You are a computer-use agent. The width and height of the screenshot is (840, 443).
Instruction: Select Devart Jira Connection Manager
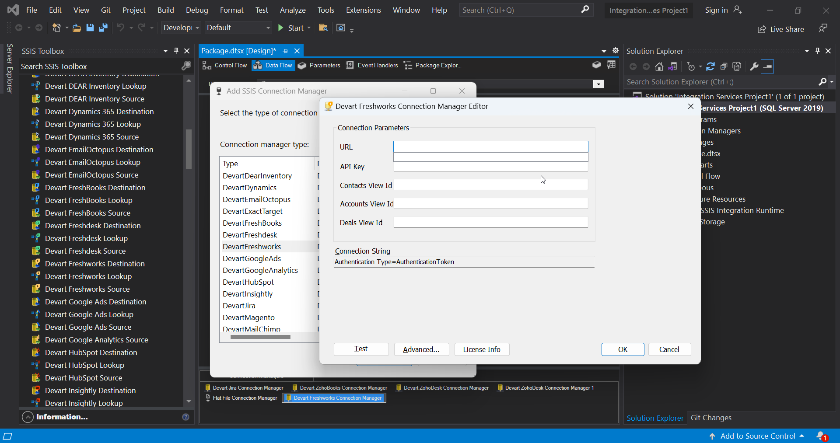[244, 388]
